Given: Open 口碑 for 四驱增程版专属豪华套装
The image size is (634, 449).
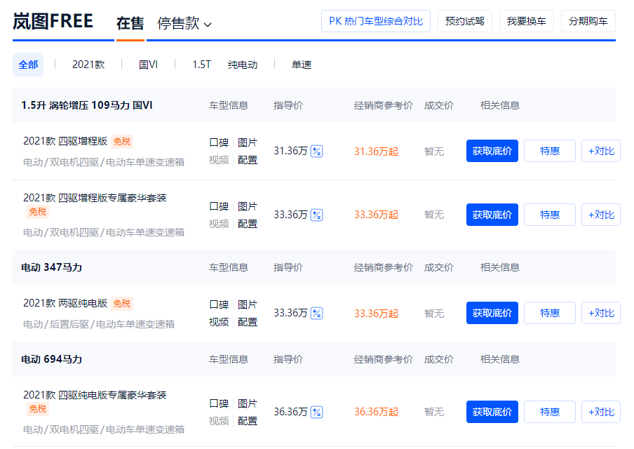Looking at the screenshot, I should (219, 206).
